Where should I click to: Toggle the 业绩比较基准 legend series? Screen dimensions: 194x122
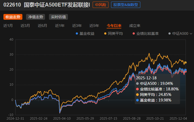pyautogui.click(x=146, y=33)
